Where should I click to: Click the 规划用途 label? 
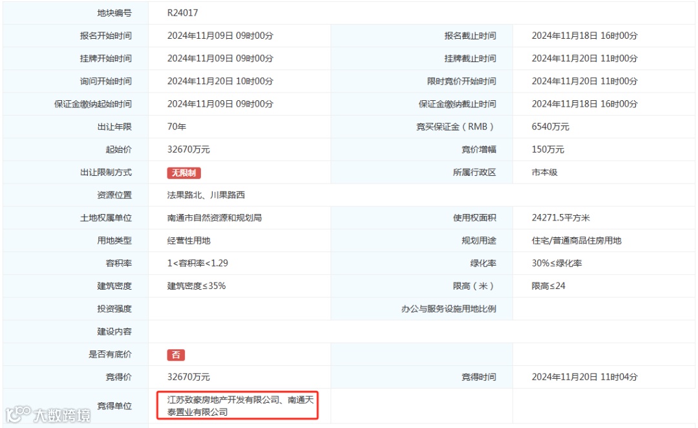tap(479, 241)
